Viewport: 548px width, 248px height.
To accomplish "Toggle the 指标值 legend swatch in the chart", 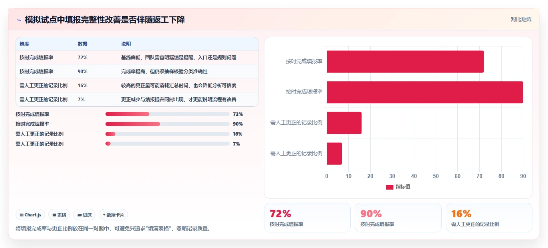I will click(x=390, y=187).
